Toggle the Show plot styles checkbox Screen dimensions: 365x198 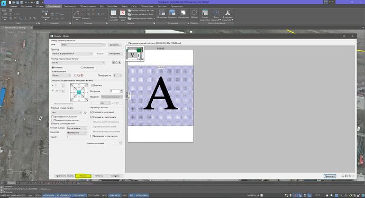(52, 120)
